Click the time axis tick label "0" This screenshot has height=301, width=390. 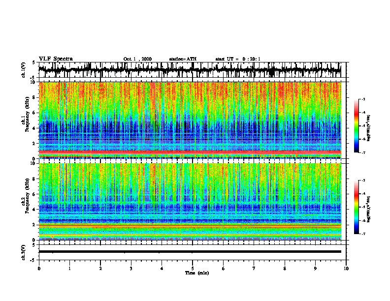pyautogui.click(x=39, y=269)
